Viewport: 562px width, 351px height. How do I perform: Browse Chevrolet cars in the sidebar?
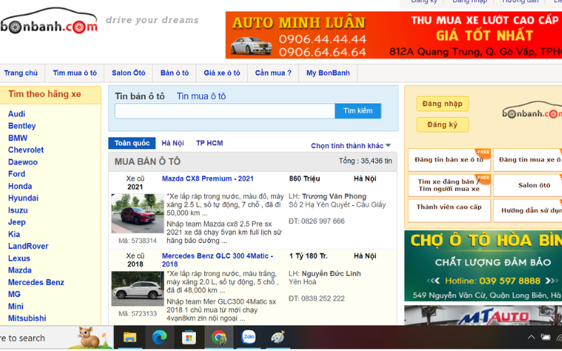26,150
